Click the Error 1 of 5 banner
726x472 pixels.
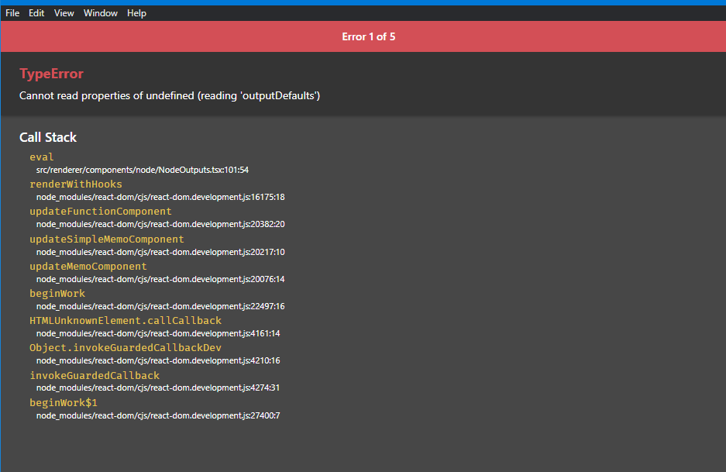(x=369, y=36)
